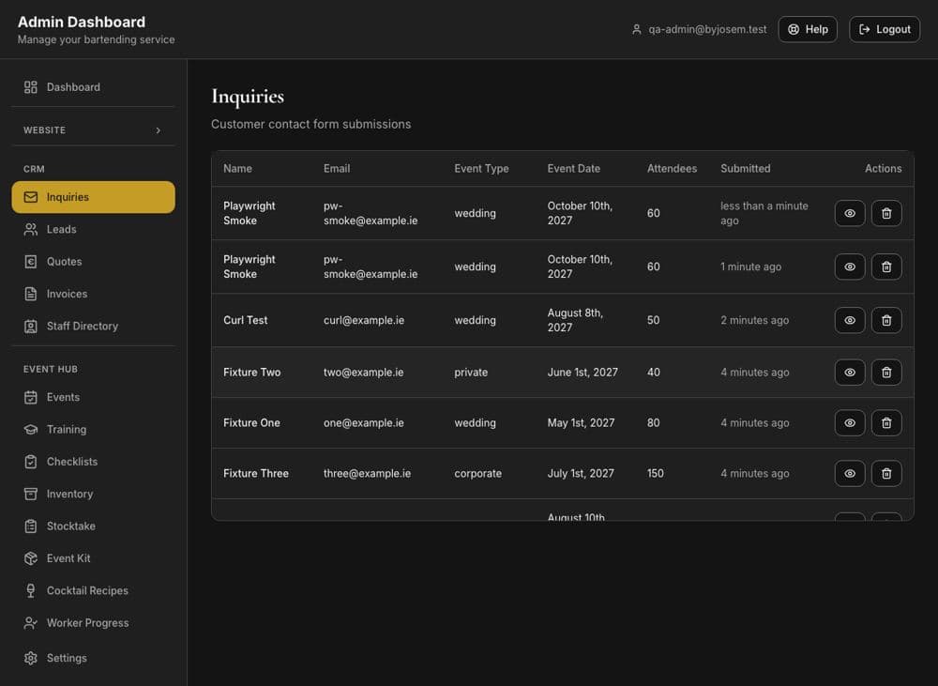This screenshot has width=938, height=686.
Task: Click the Checklists clipboard icon
Action: (x=31, y=462)
